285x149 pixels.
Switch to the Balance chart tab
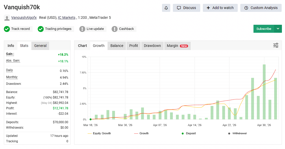(117, 46)
